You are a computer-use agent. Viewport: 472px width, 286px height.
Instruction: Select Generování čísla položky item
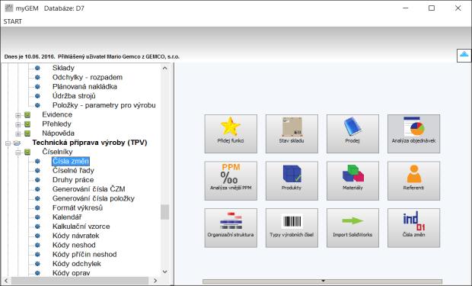click(x=94, y=198)
